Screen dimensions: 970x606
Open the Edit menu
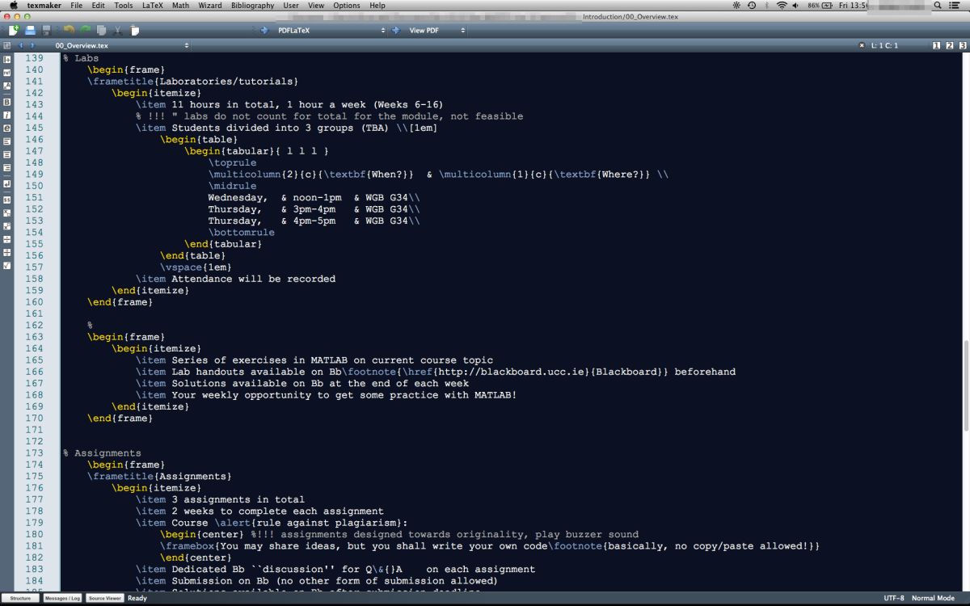pos(98,6)
